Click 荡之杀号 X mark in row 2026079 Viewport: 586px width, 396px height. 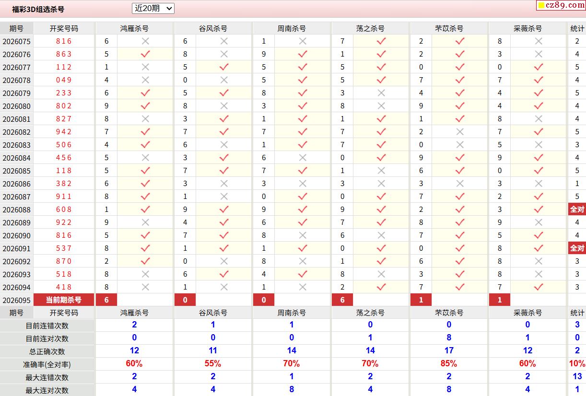381,93
